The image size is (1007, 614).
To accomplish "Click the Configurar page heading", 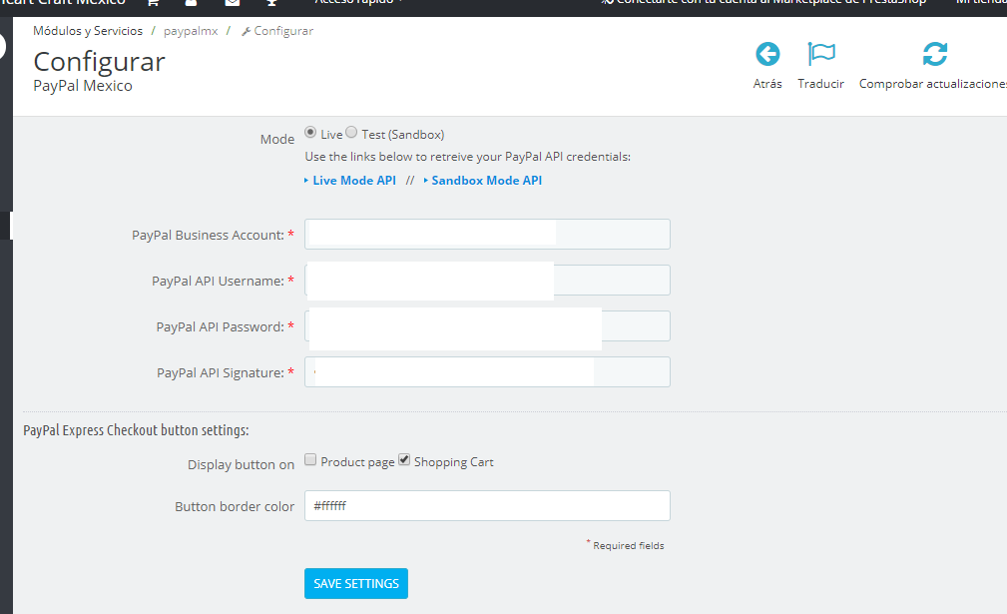I will coord(99,62).
